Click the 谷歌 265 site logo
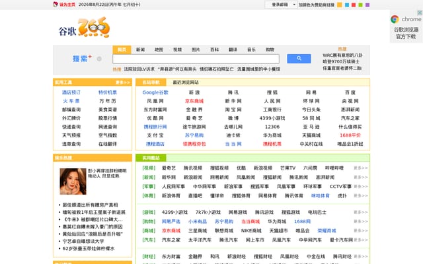This screenshot has height=264, width=423. pos(85,27)
